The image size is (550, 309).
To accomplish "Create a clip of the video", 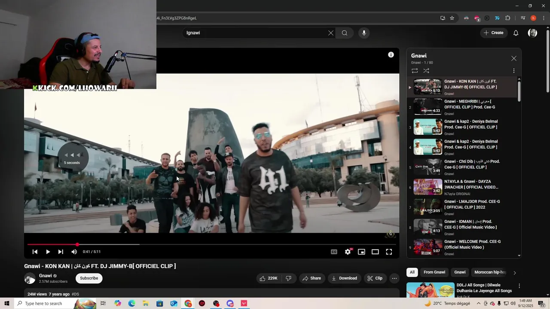I will click(x=375, y=278).
